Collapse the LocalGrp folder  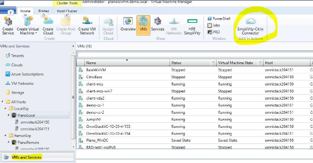coord(5,109)
